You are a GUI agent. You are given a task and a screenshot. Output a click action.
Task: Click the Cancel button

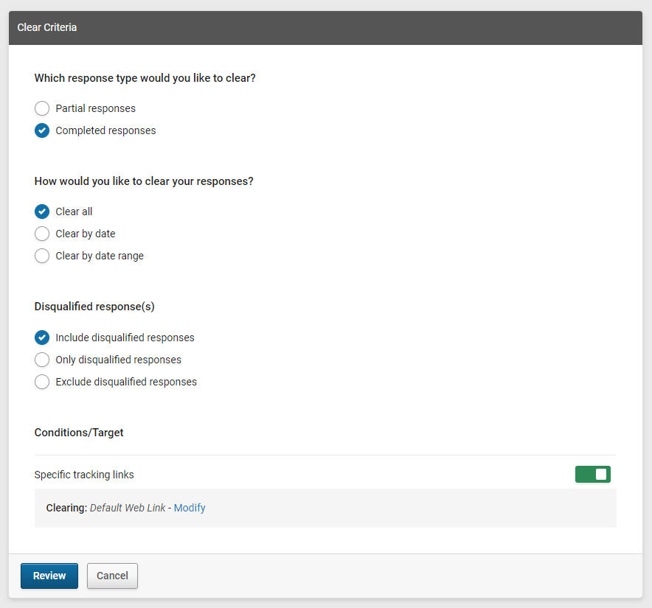tap(112, 576)
